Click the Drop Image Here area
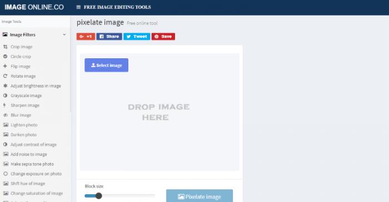 pyautogui.click(x=159, y=112)
